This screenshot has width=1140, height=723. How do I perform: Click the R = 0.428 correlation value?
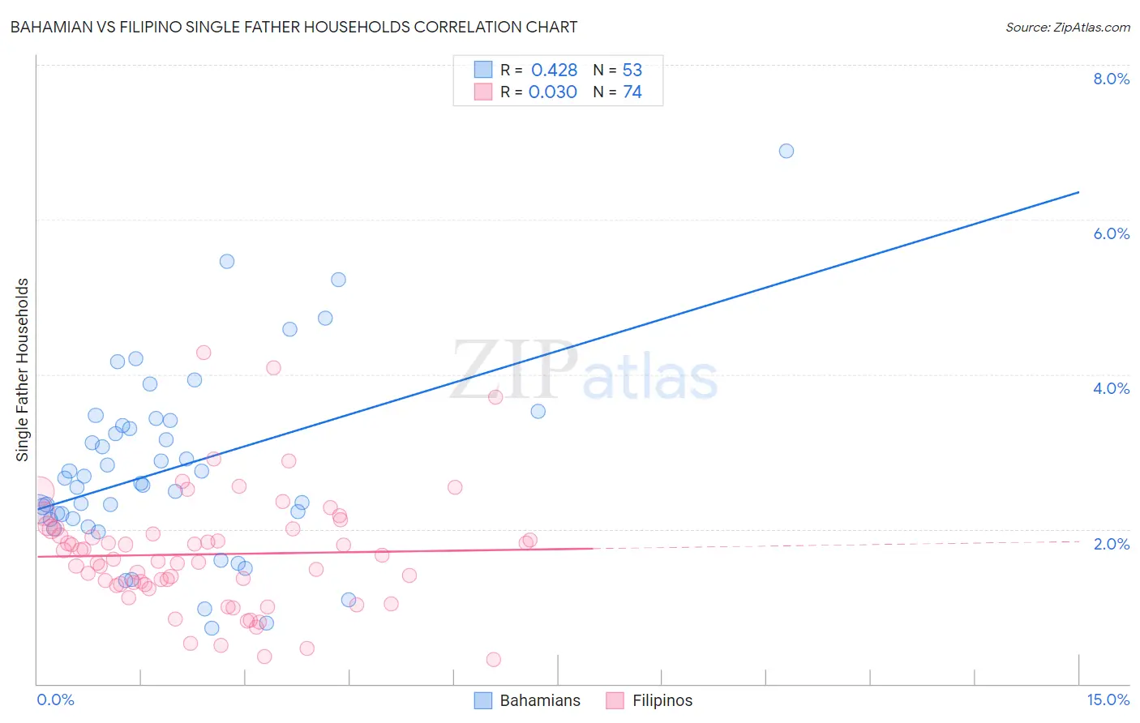(x=539, y=70)
